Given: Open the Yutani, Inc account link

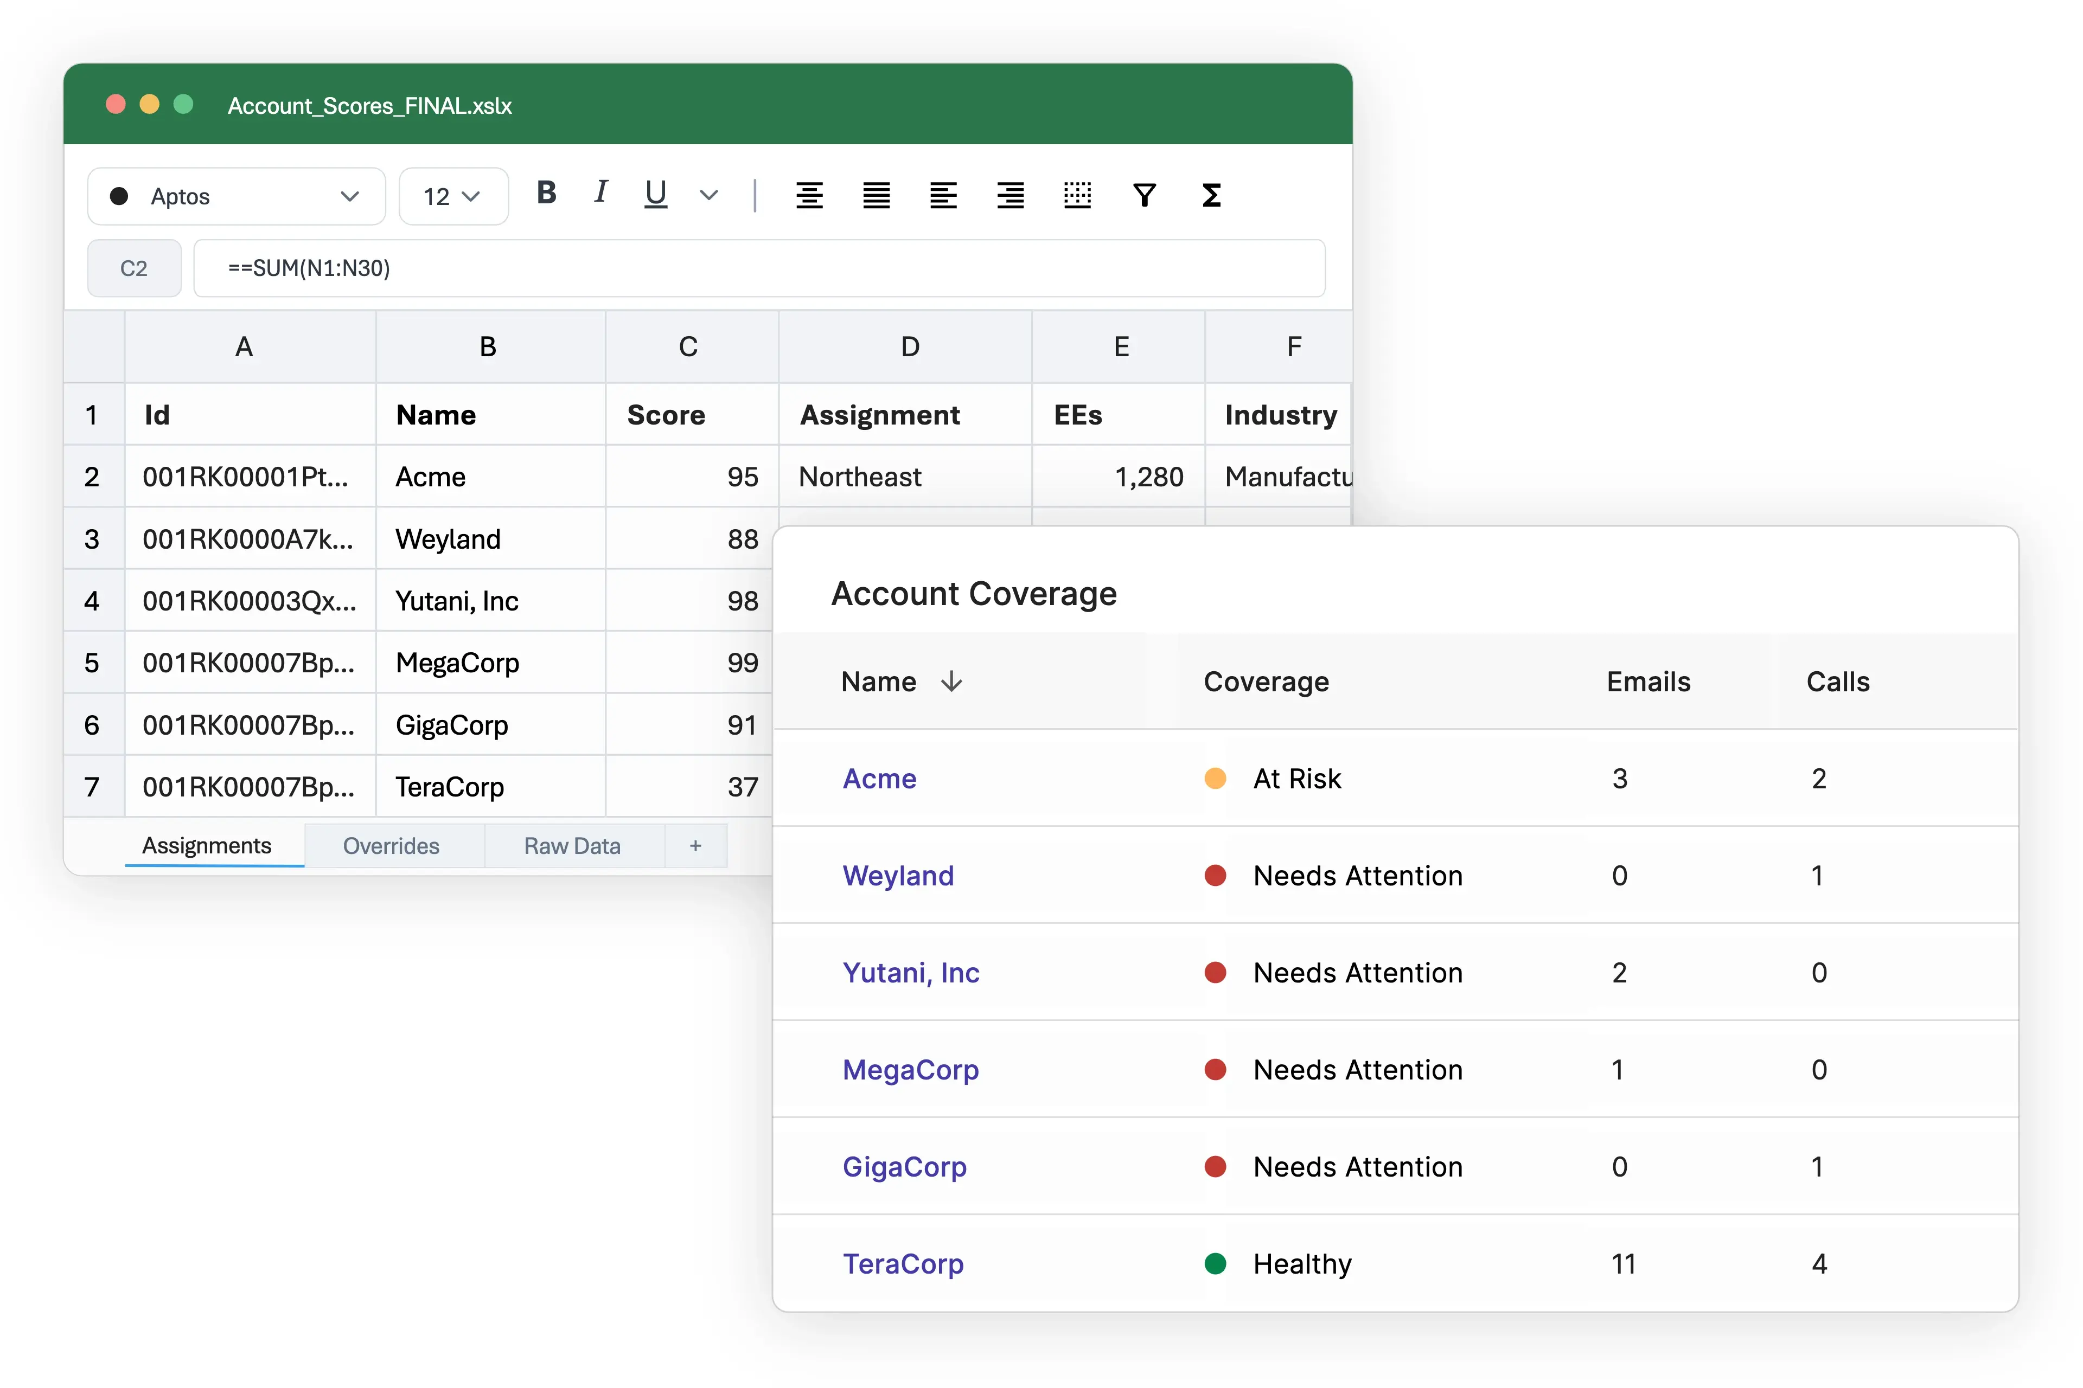Looking at the screenshot, I should pyautogui.click(x=910, y=973).
